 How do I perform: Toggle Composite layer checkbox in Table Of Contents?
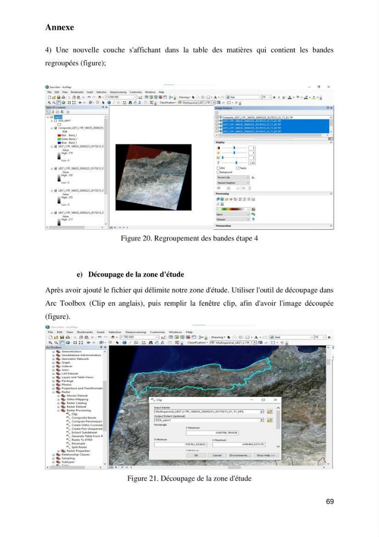[x=56, y=128]
